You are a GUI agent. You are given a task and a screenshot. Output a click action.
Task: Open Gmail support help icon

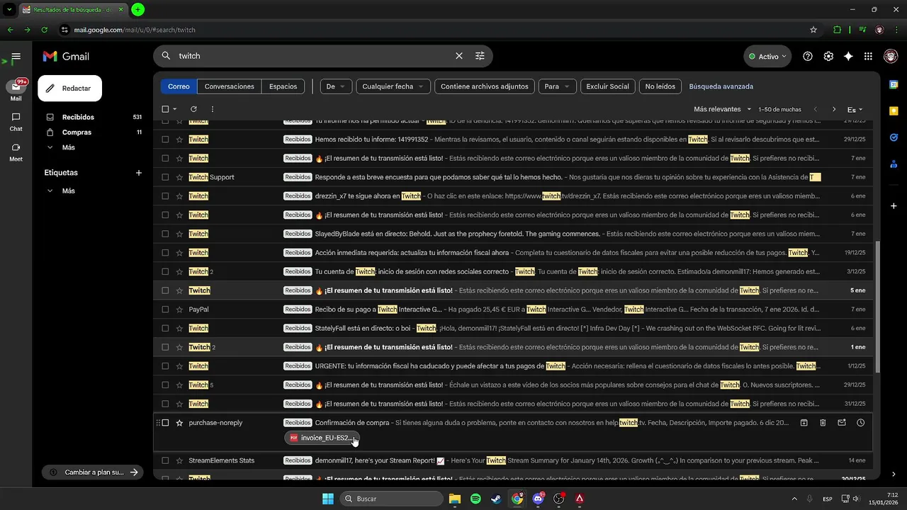(808, 56)
